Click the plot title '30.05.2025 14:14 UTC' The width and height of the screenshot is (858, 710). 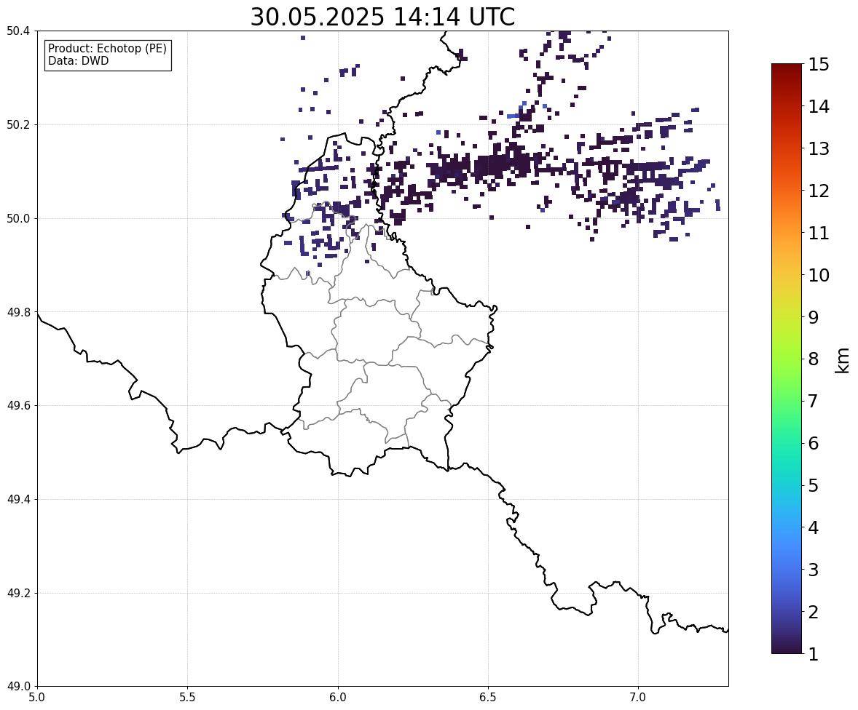382,17
